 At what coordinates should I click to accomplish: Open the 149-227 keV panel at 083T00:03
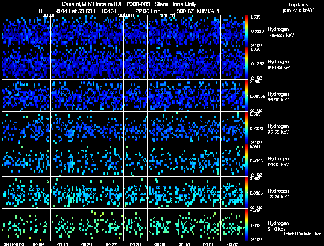coord(14,31)
